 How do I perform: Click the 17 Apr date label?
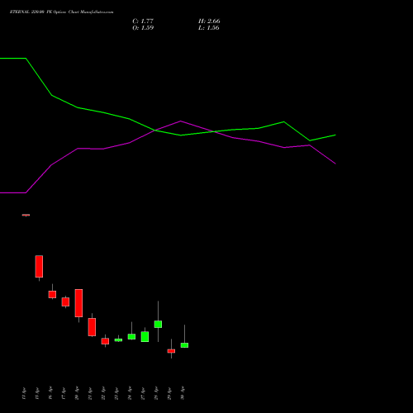coord(64,393)
